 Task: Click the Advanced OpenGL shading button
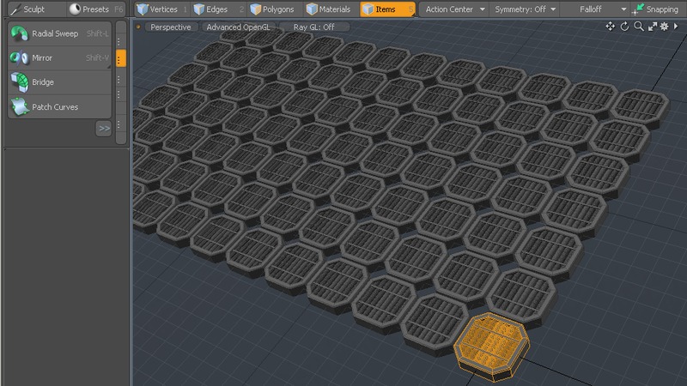pos(236,27)
